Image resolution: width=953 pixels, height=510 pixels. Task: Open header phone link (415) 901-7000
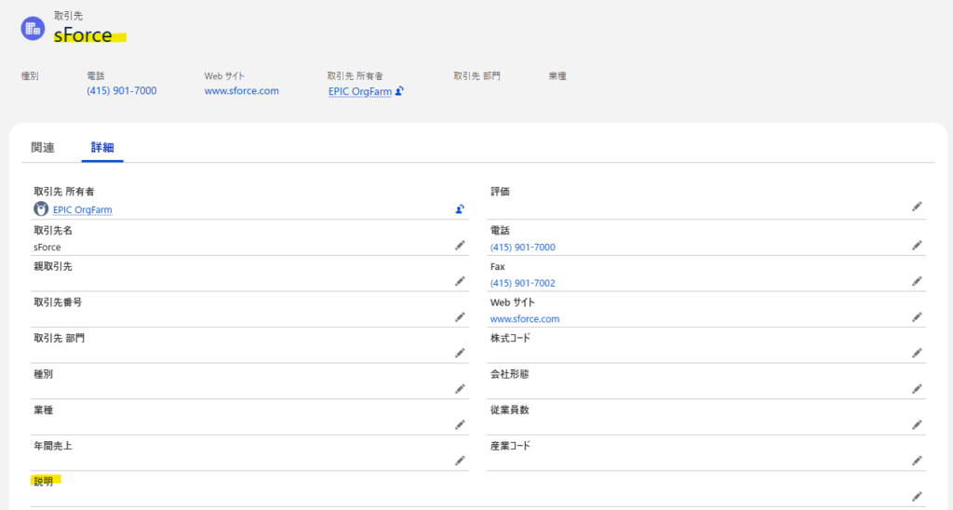click(x=122, y=90)
